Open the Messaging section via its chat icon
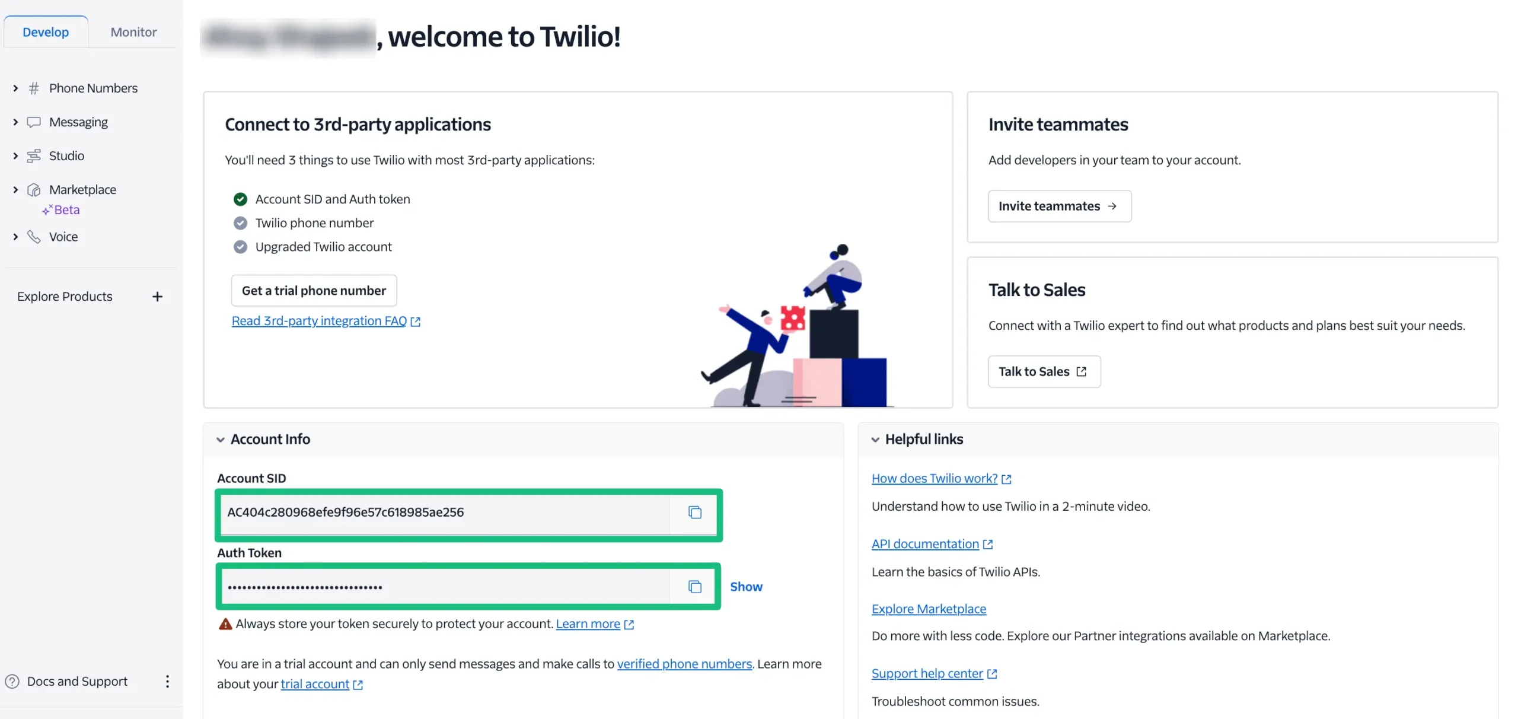This screenshot has height=719, width=1518. (x=34, y=122)
